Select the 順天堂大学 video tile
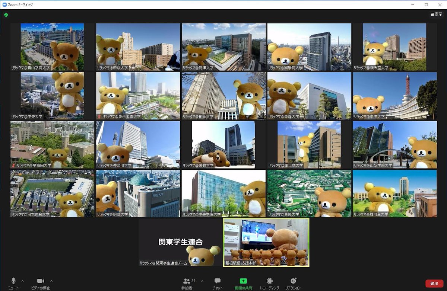447x291 pixels. (x=395, y=47)
